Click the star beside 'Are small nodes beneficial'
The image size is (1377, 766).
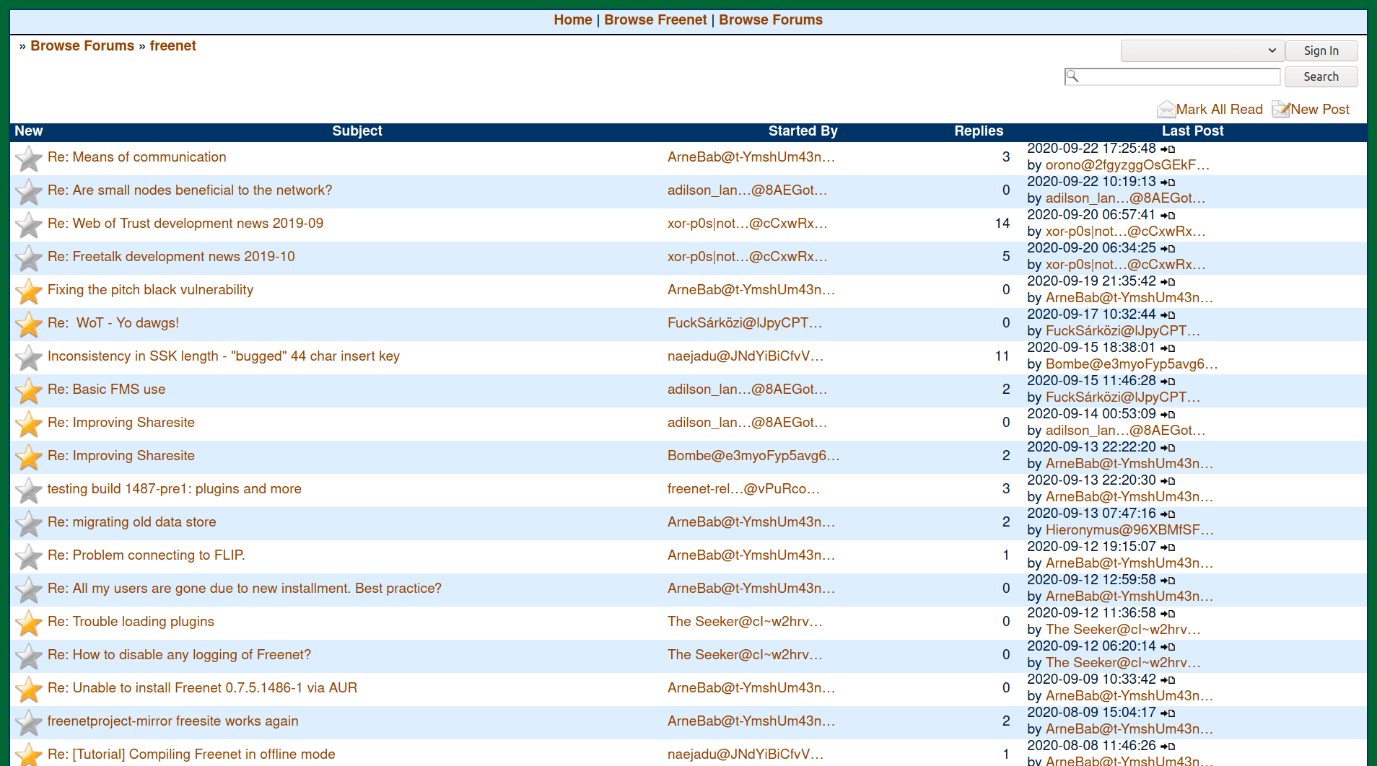point(29,192)
